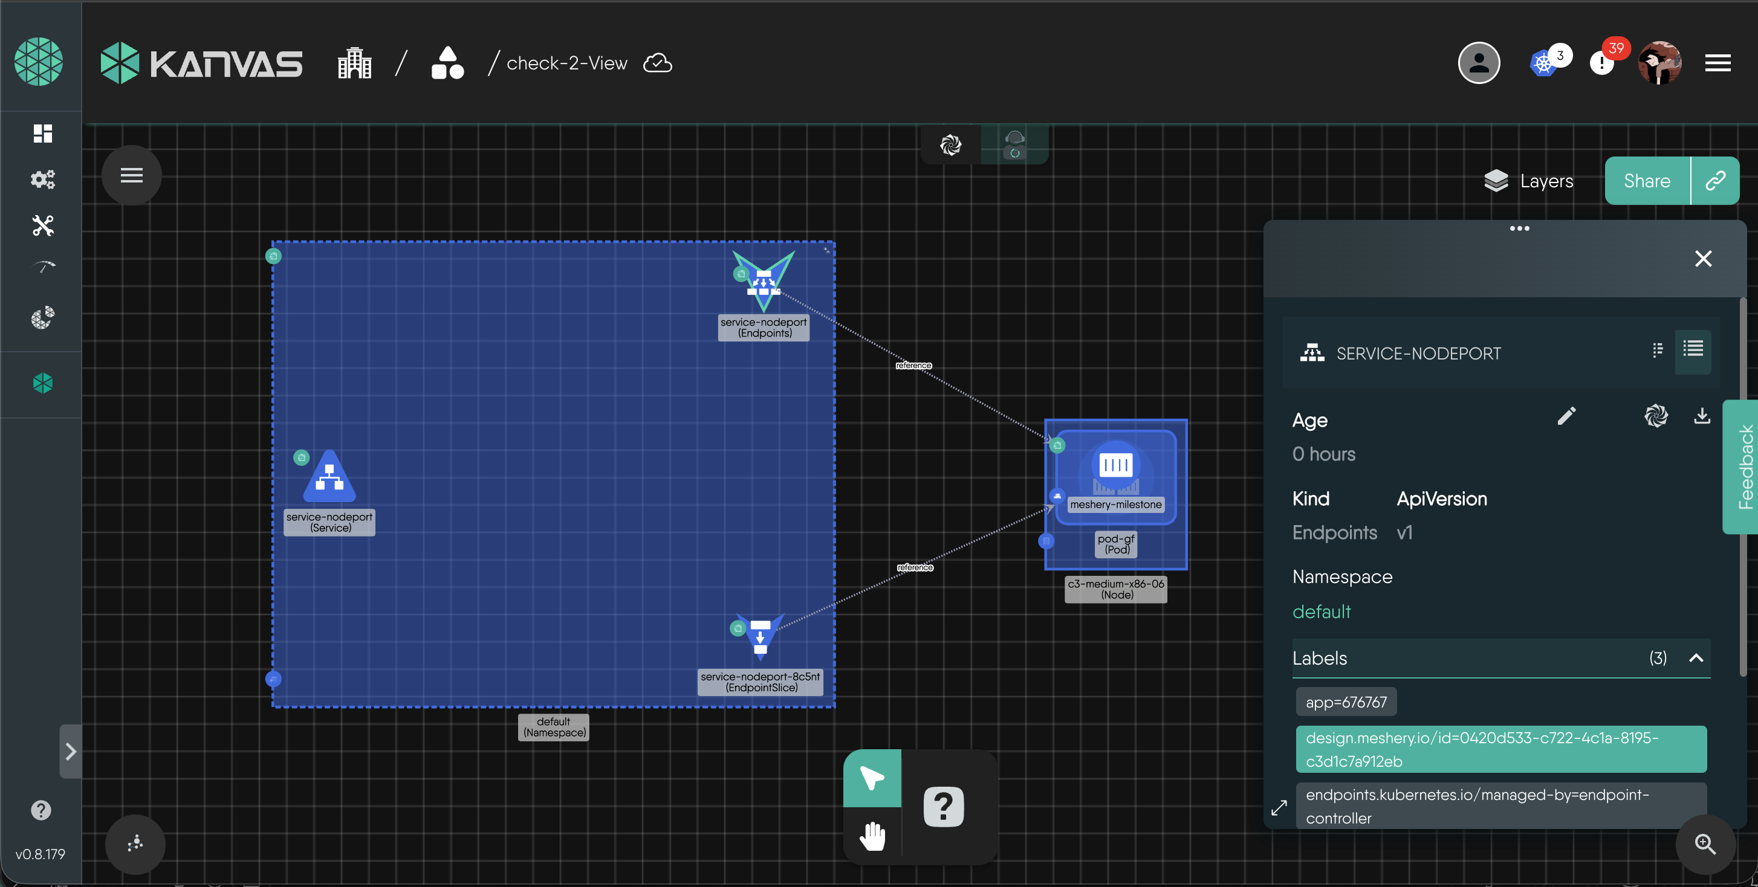Click the pencil edit icon beside Age
This screenshot has height=887, width=1758.
1566,416
